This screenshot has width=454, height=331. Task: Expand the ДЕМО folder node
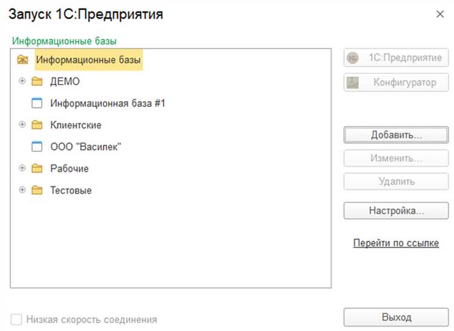(x=22, y=81)
